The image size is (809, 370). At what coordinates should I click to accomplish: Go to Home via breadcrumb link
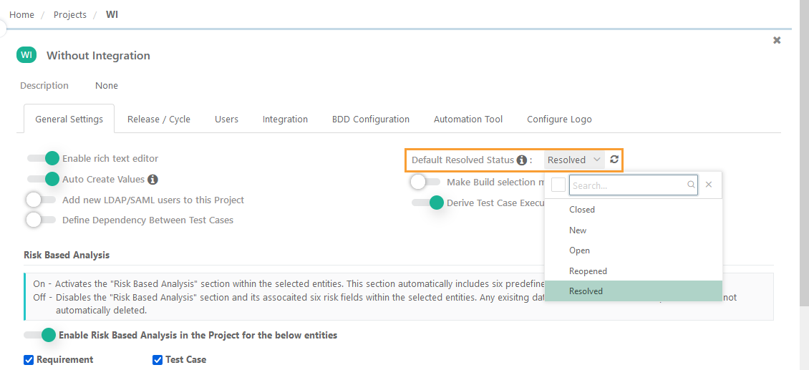pyautogui.click(x=21, y=14)
